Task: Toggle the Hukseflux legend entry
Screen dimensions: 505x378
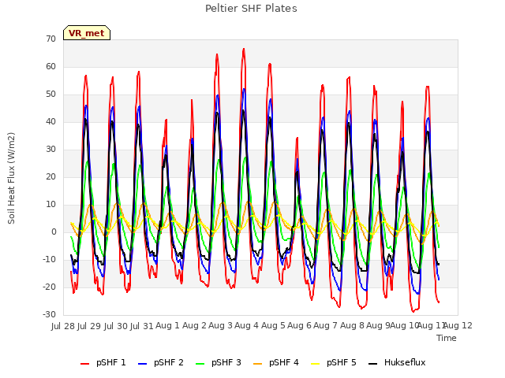Action: tap(397, 362)
